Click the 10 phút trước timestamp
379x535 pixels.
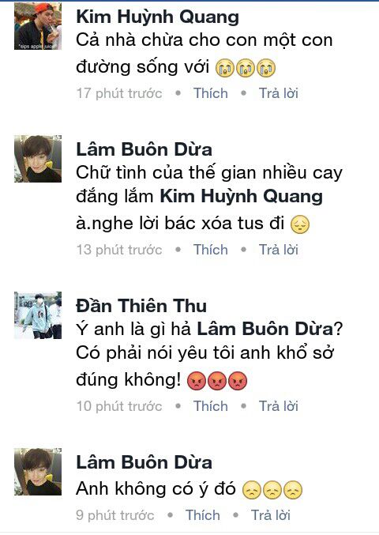click(x=119, y=406)
